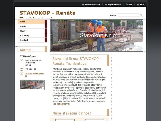Click the STAVOKOP - Renáta site title
161x121 pixels.
coord(47,13)
